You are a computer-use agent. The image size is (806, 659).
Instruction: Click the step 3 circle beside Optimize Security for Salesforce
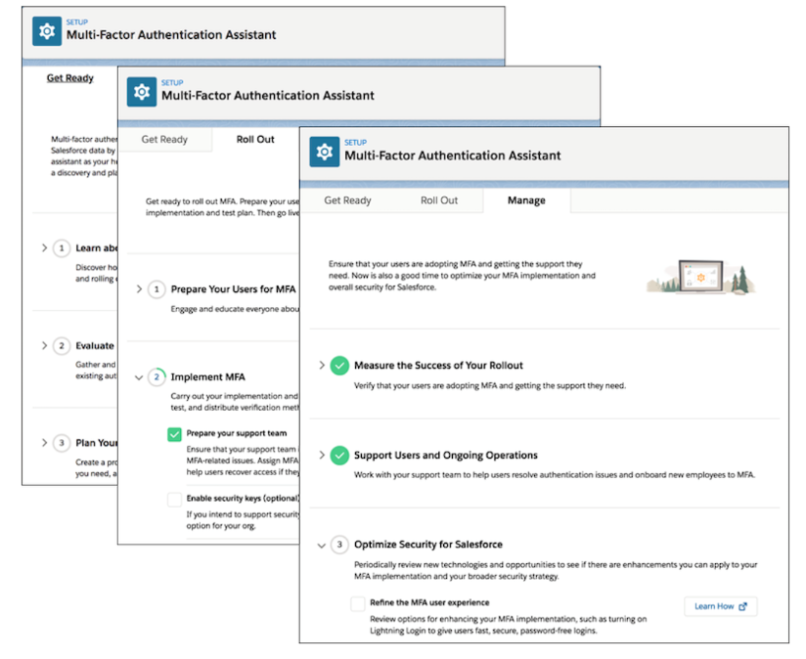[339, 545]
